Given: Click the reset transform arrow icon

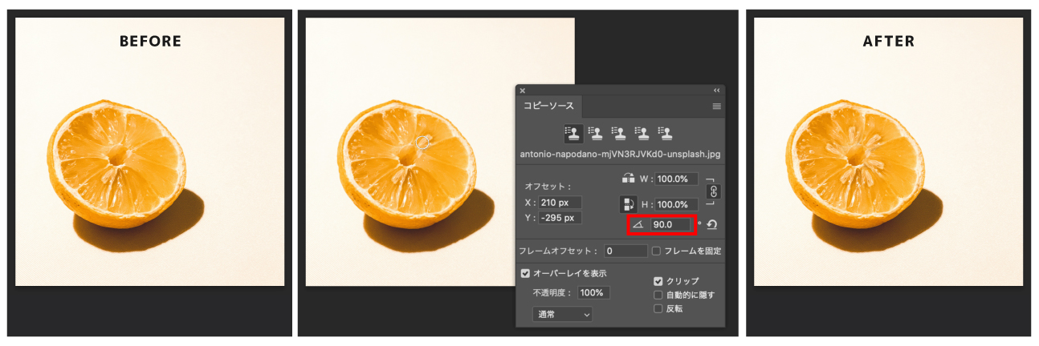Looking at the screenshot, I should (711, 226).
